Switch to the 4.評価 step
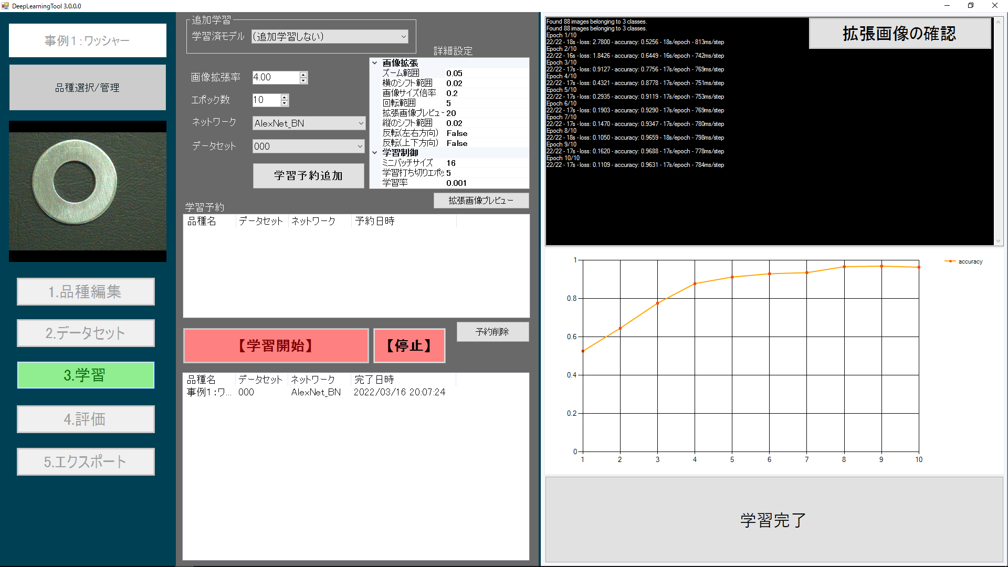Screen dimensions: 1008x567 click(86, 419)
